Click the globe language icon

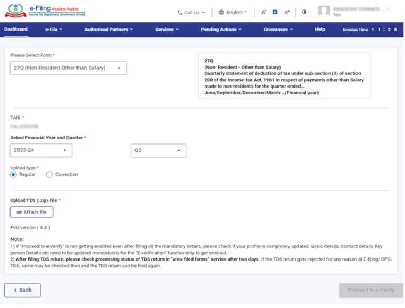221,12
